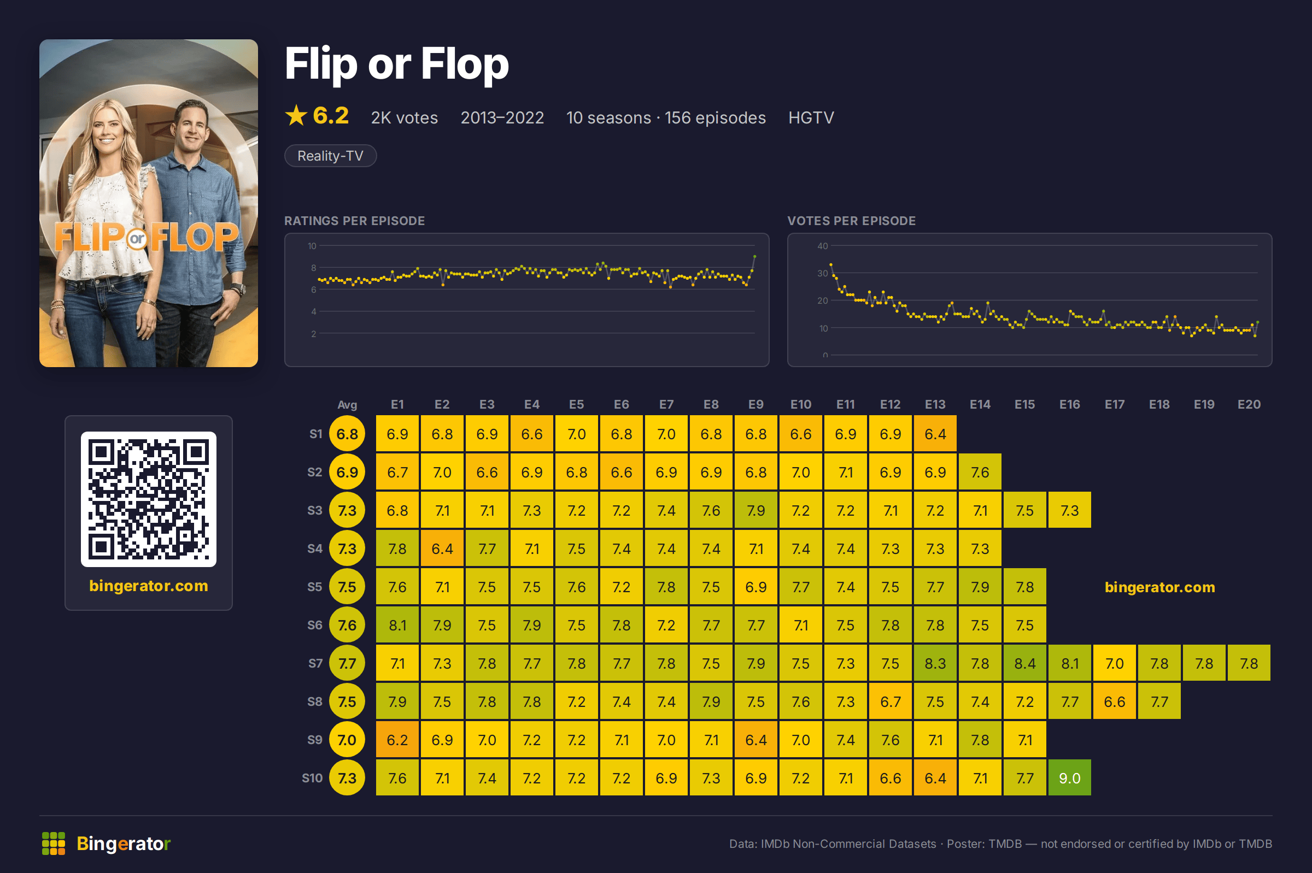Click the last point in ratings chart
Image resolution: width=1312 pixels, height=873 pixels.
point(754,257)
